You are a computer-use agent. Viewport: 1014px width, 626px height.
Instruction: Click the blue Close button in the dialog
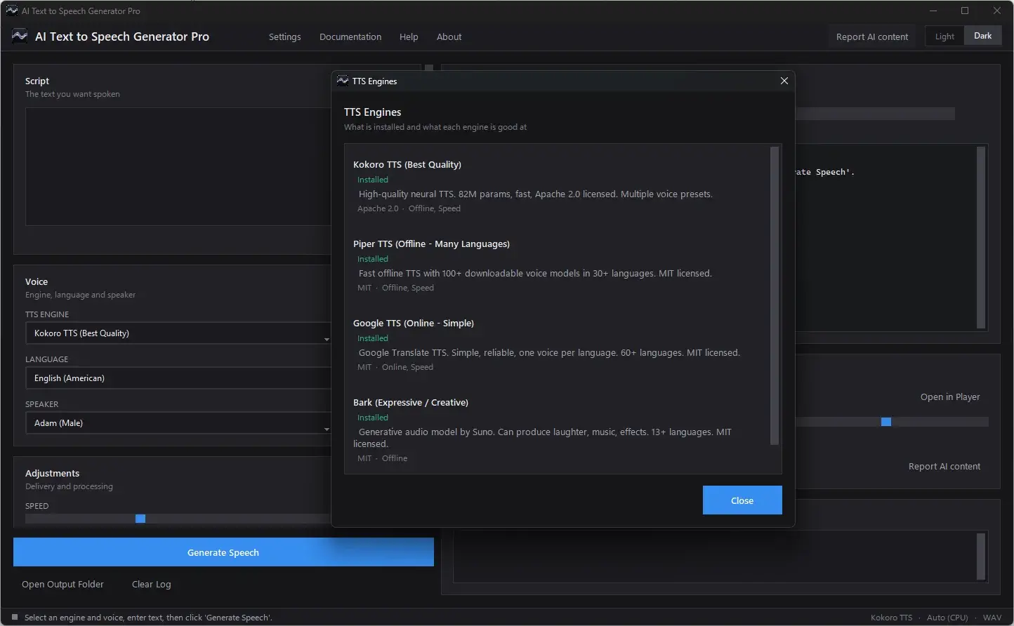click(742, 500)
